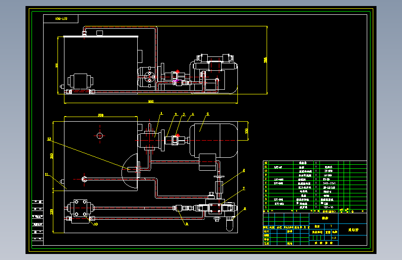
Task: Click balloon callout 5 above the motor
Action: (x=208, y=114)
